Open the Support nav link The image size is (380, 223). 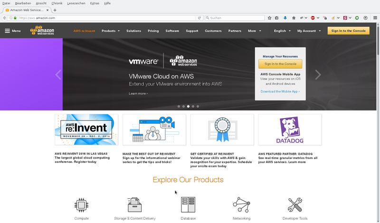coord(192,31)
